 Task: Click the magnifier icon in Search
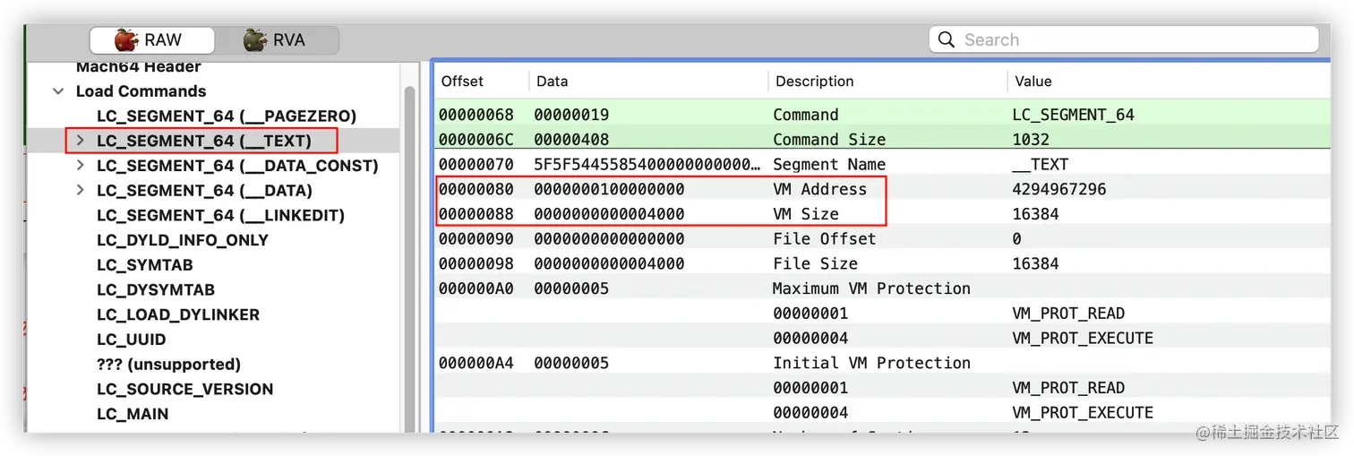[x=947, y=39]
